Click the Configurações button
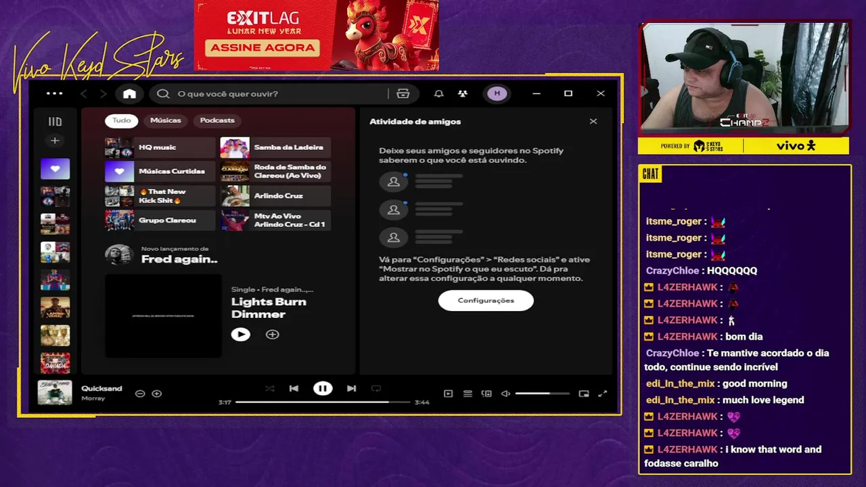This screenshot has width=866, height=487. pos(486,300)
